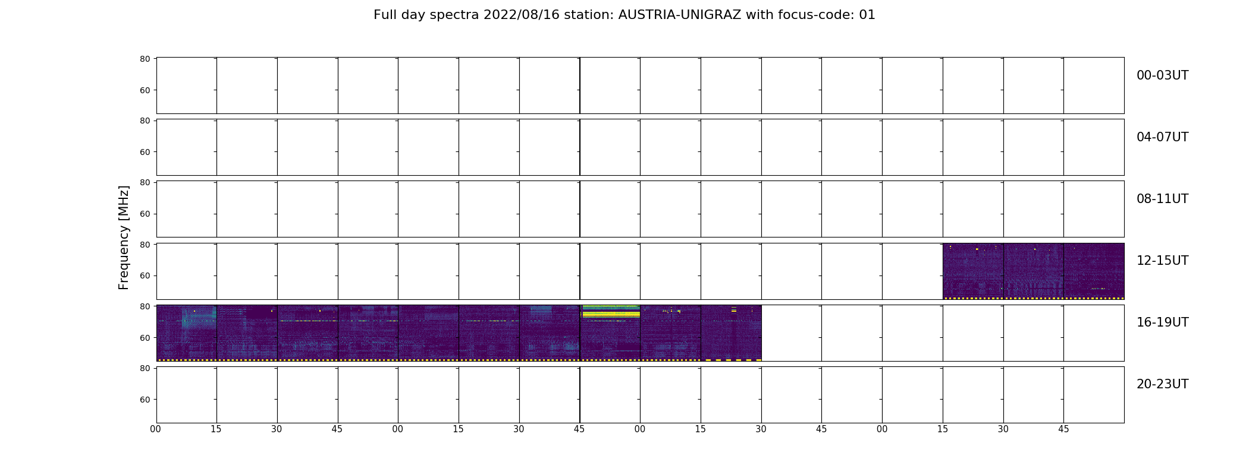
Task: Click the 80 tick label of the 16-19UT row
Action: click(x=145, y=306)
